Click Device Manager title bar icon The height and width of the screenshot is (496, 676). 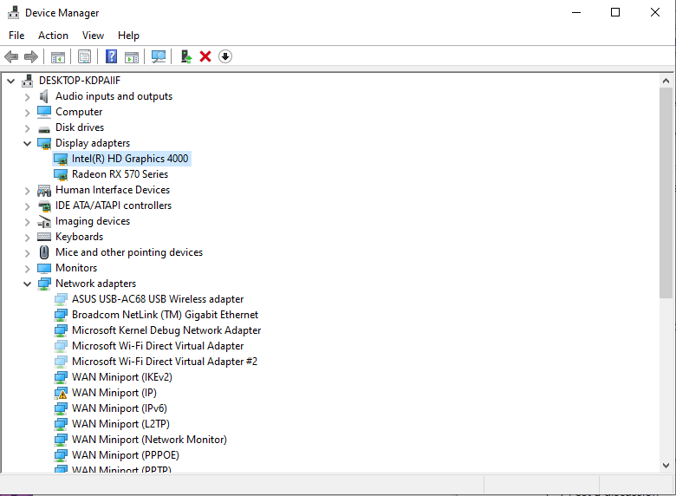(x=13, y=12)
